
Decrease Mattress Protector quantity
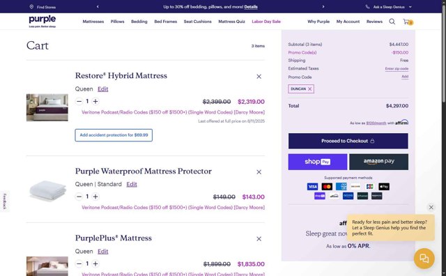point(79,197)
